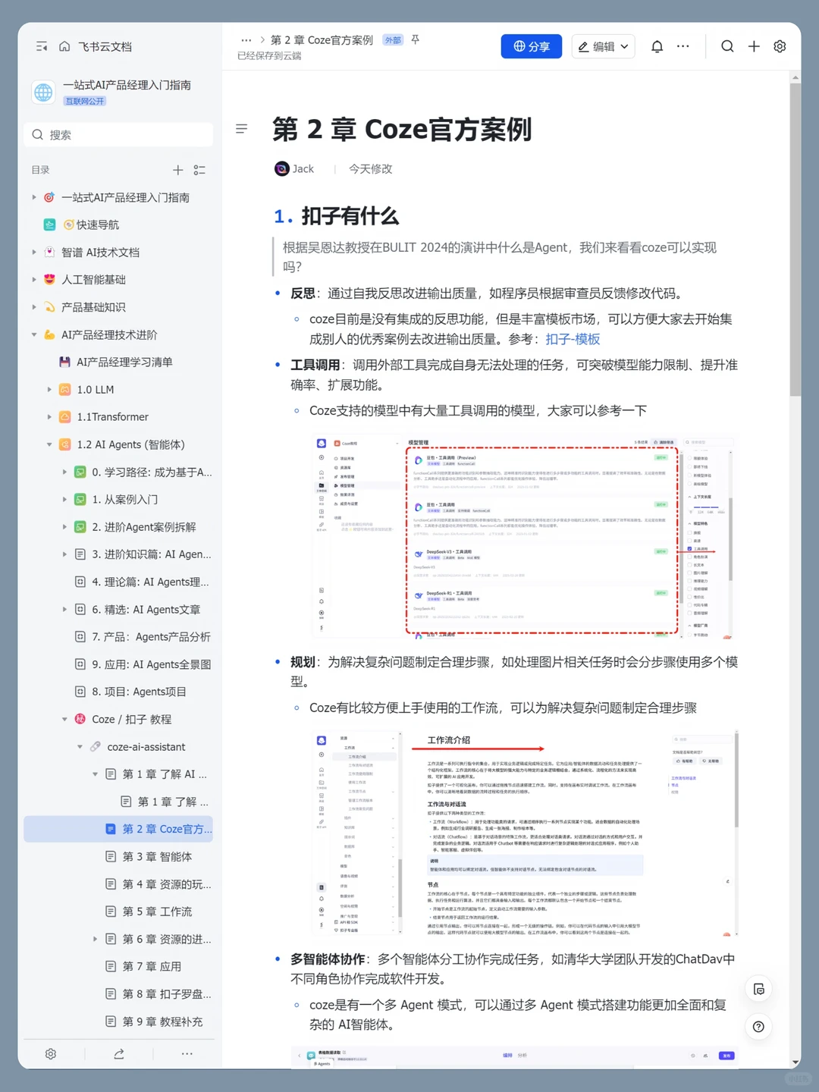Screen dimensions: 819x1092
Task: Click the 1. 扣子有什么 heading
Action: tap(336, 216)
